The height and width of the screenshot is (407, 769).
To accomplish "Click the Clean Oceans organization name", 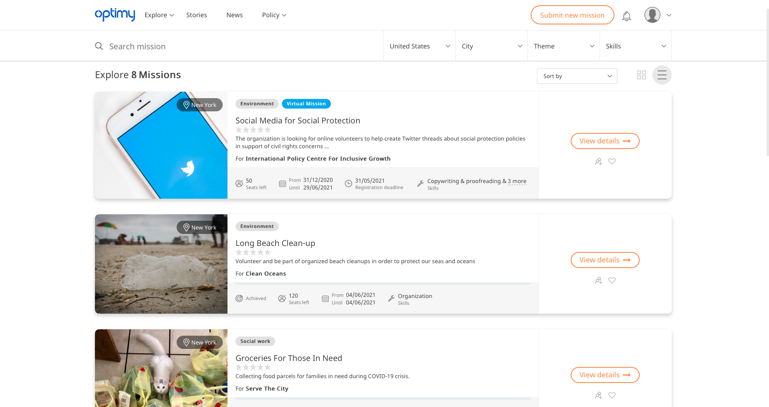I will pos(266,274).
